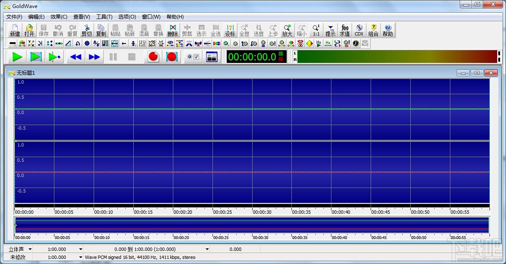
Task: Click the 帮助 (Help) toolbar icon
Action: (x=388, y=30)
